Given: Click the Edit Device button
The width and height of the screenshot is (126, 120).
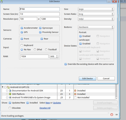Looking at the screenshot, I should pyautogui.click(x=88, y=79).
